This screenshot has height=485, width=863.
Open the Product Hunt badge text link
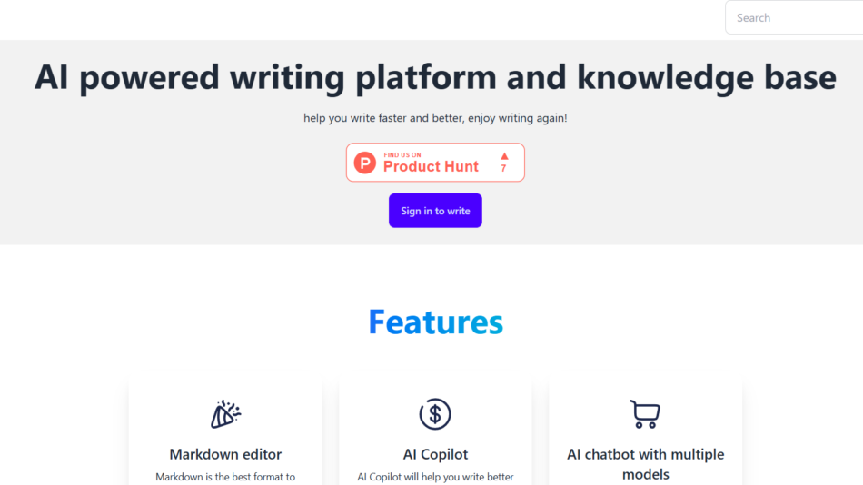pyautogui.click(x=431, y=167)
